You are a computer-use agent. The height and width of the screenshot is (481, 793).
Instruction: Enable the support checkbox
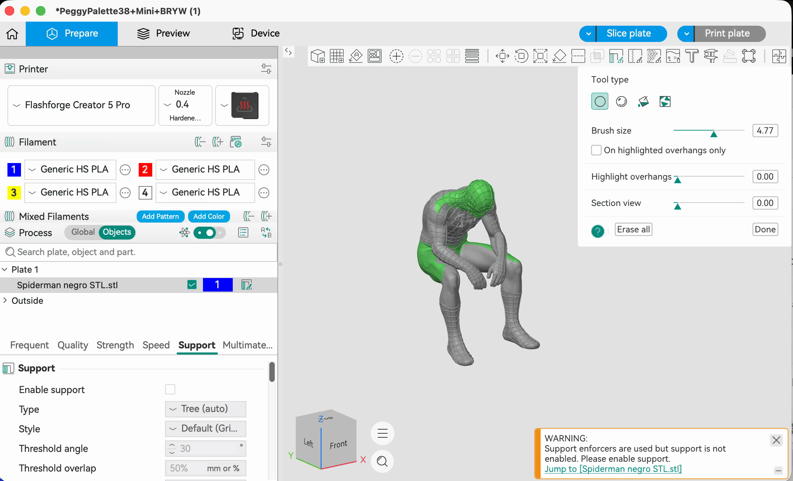[170, 390]
